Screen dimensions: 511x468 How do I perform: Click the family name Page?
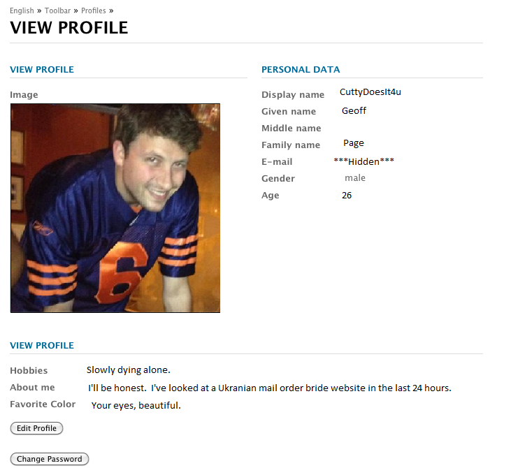click(x=354, y=143)
